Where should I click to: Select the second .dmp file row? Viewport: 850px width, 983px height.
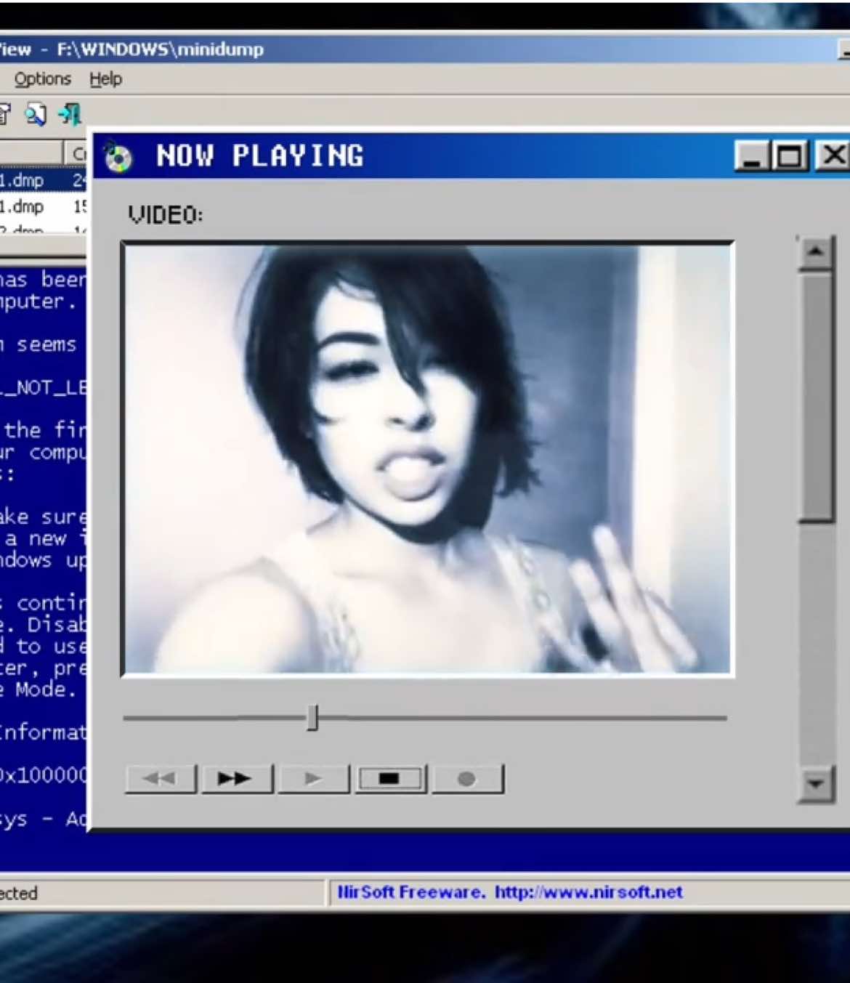[x=43, y=207]
